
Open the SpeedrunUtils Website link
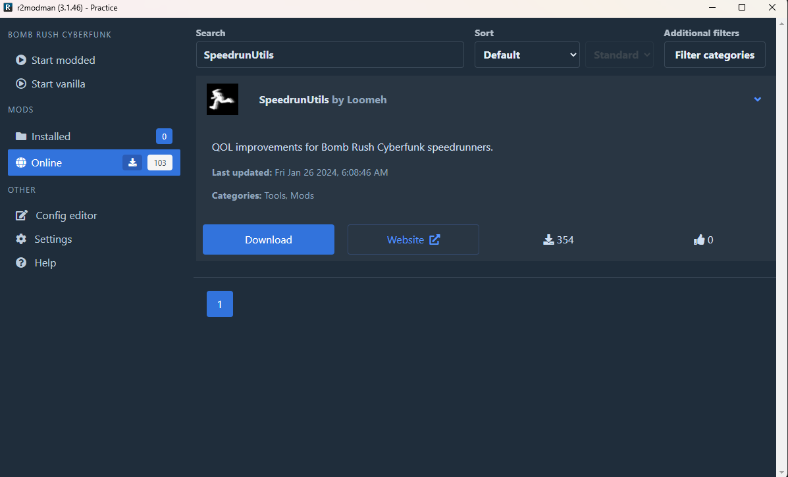point(413,239)
